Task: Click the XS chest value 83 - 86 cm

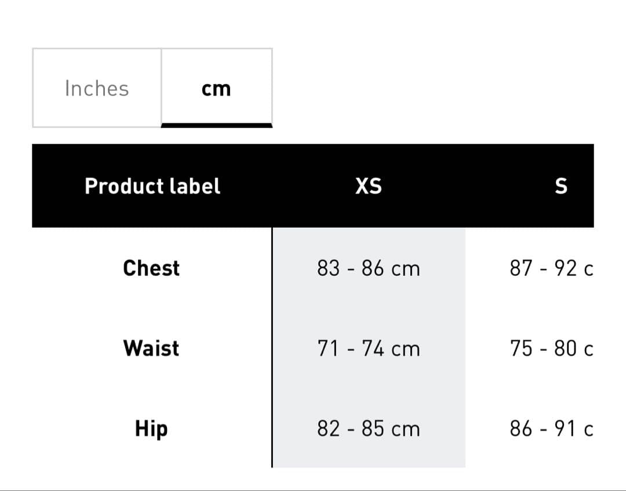Action: coord(369,268)
